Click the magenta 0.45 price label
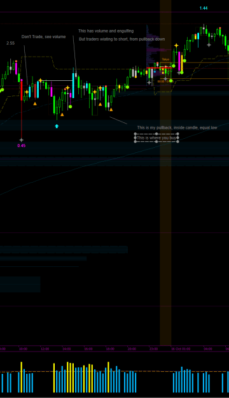Viewport: 229px width, 398px height. (21, 146)
